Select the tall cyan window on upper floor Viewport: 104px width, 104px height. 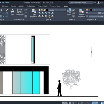33,49
